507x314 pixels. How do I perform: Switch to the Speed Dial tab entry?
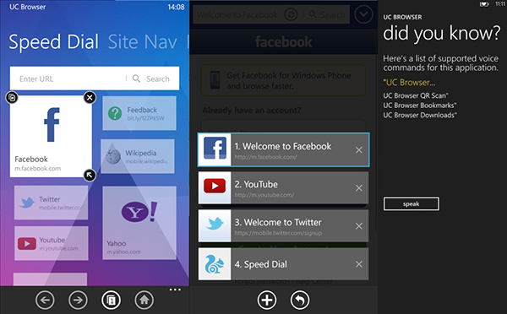[x=283, y=264]
